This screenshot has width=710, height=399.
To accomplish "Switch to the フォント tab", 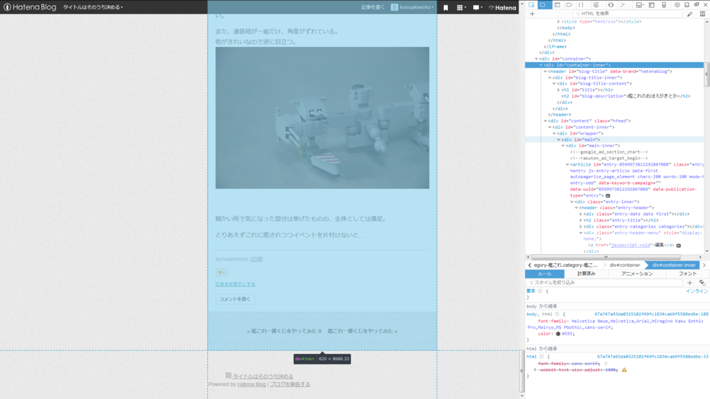I will 687,274.
